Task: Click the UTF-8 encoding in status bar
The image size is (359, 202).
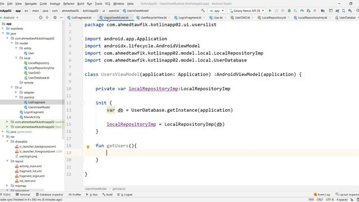Action: [330, 200]
